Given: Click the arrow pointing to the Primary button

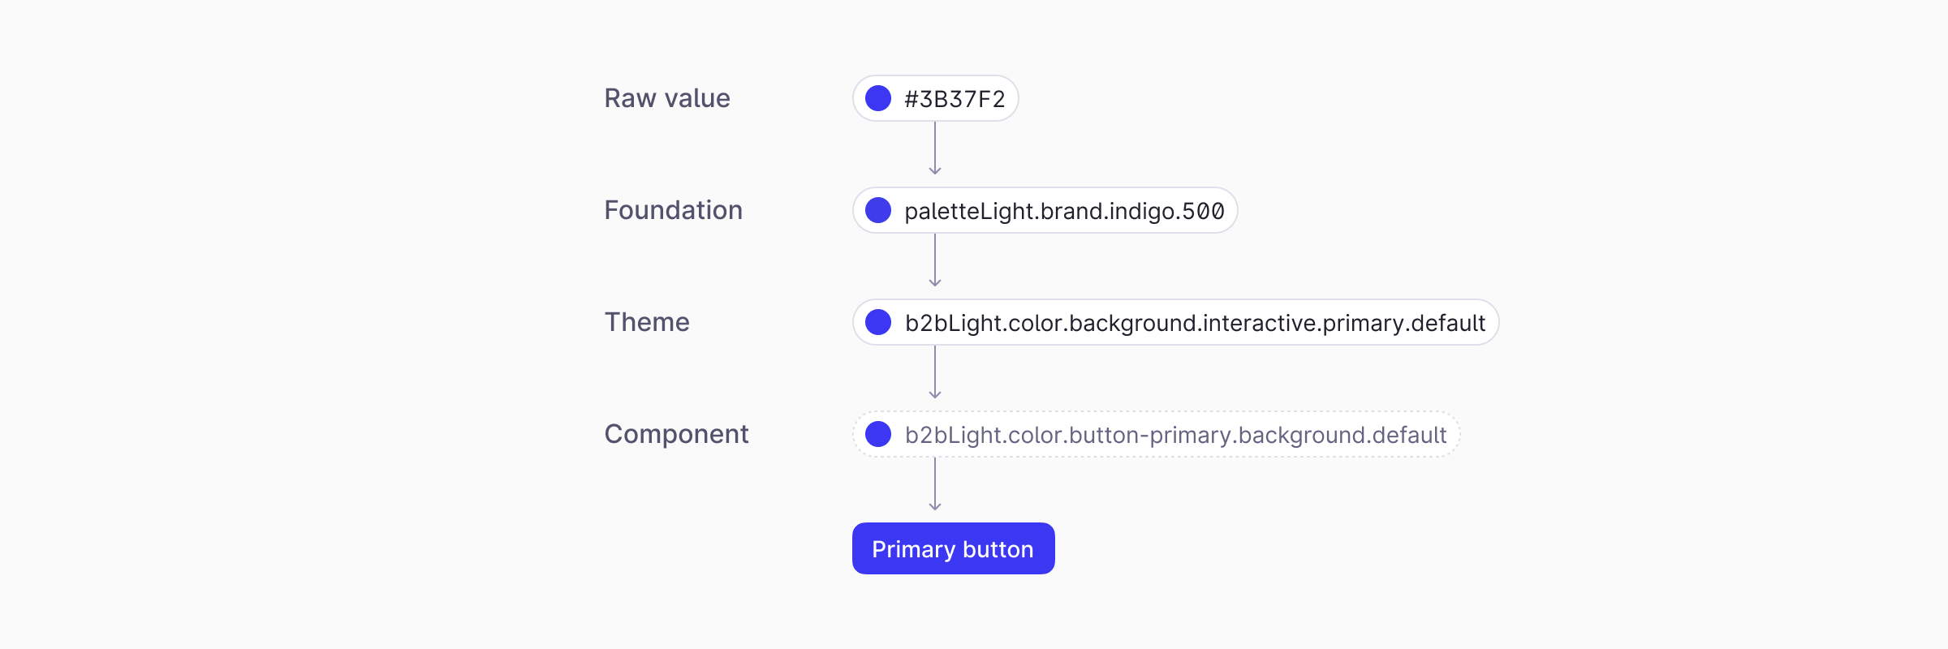Looking at the screenshot, I should point(935,484).
